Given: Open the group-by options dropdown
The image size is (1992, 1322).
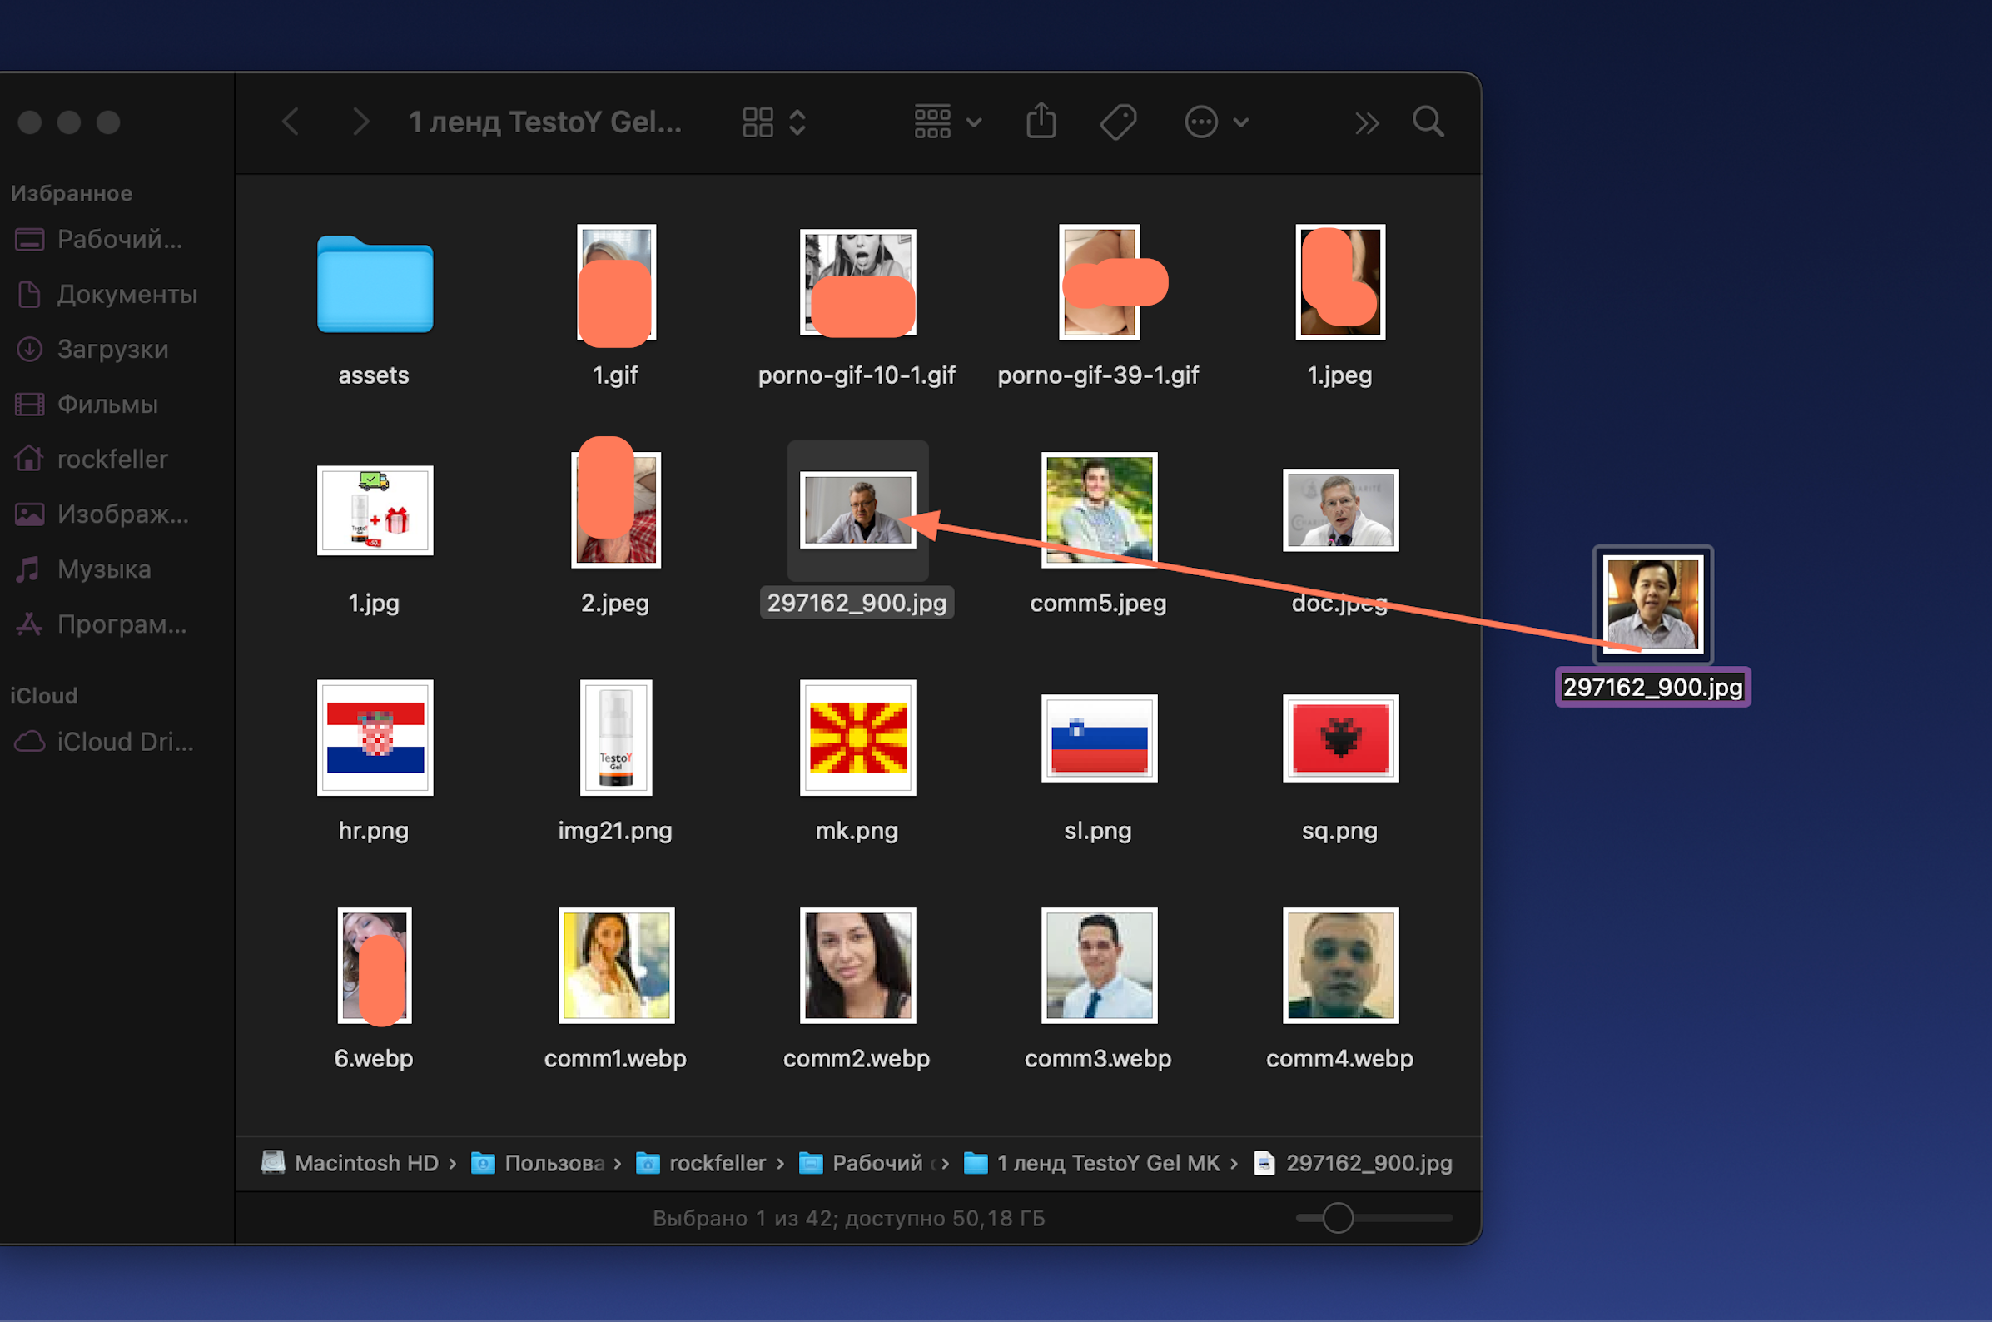Looking at the screenshot, I should click(x=948, y=122).
